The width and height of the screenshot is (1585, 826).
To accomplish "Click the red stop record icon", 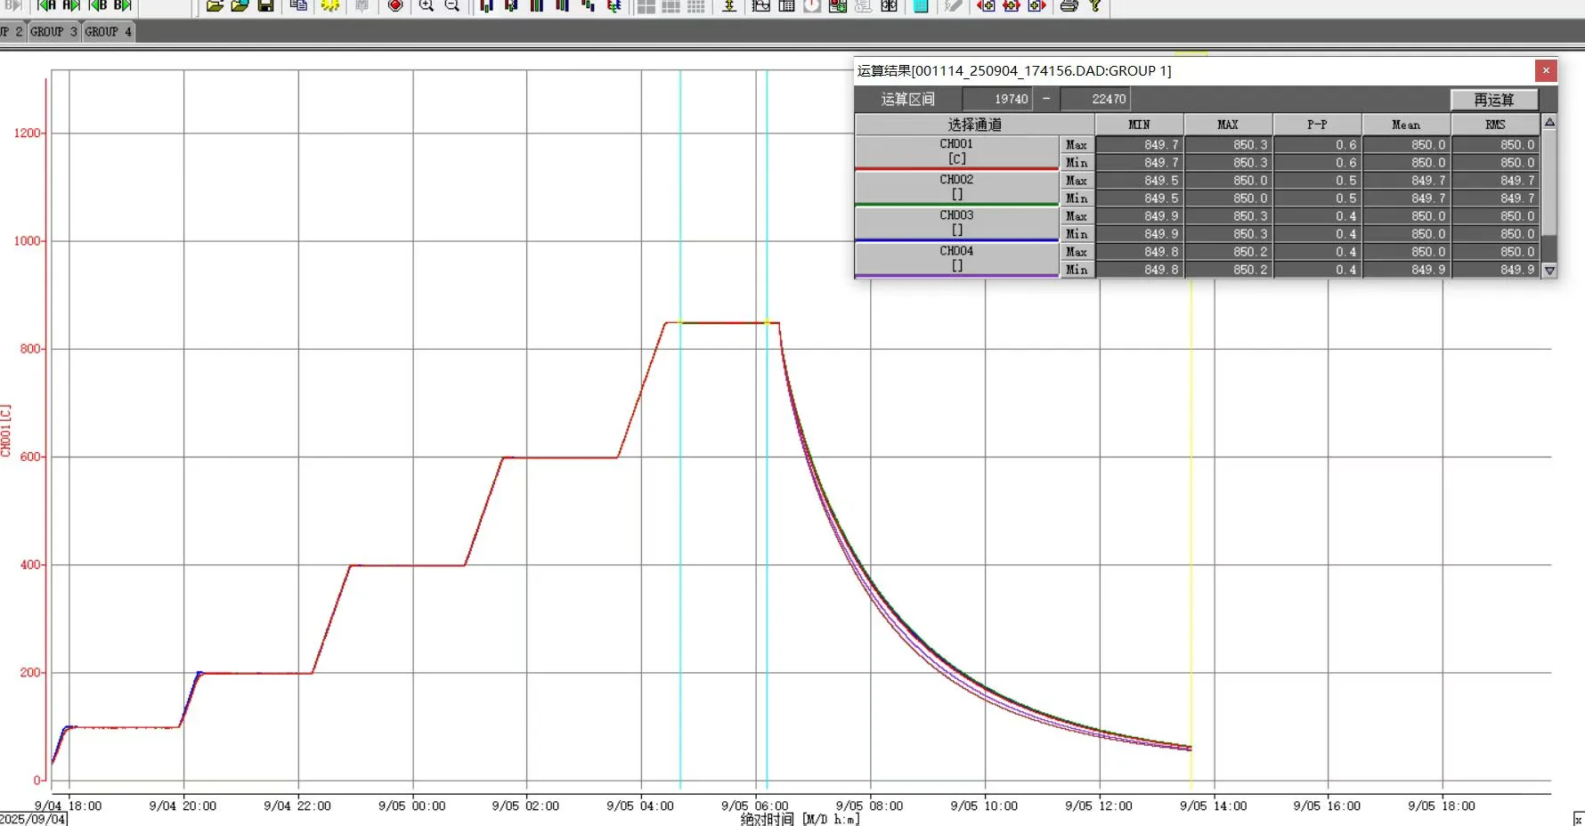I will click(395, 5).
